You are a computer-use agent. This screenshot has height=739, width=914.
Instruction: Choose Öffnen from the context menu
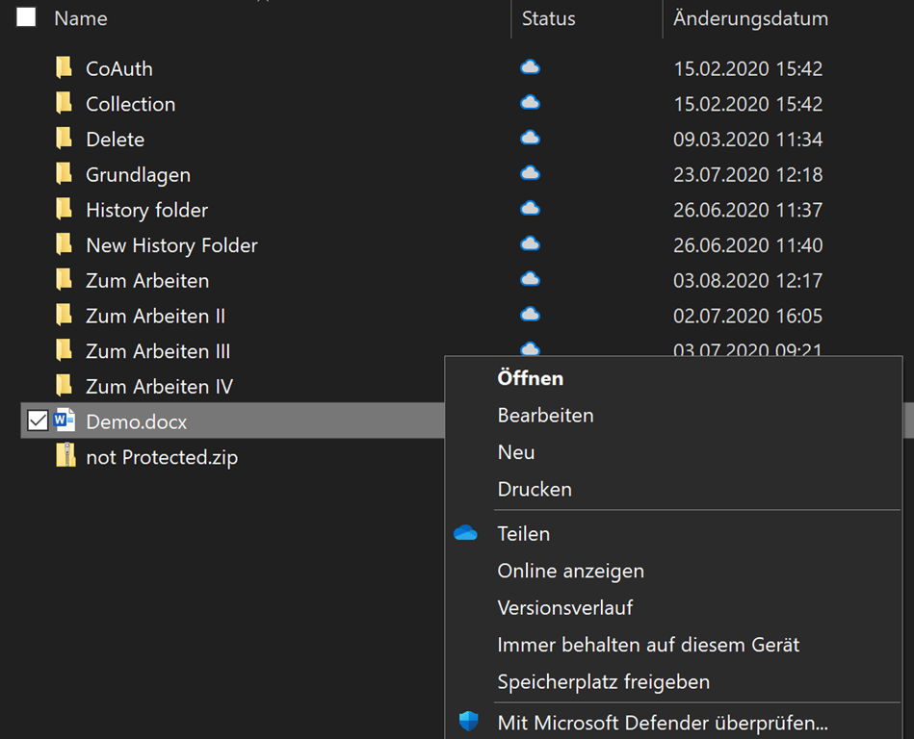(x=530, y=378)
